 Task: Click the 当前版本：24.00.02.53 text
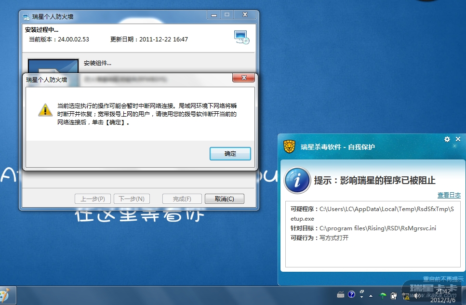[x=59, y=39]
